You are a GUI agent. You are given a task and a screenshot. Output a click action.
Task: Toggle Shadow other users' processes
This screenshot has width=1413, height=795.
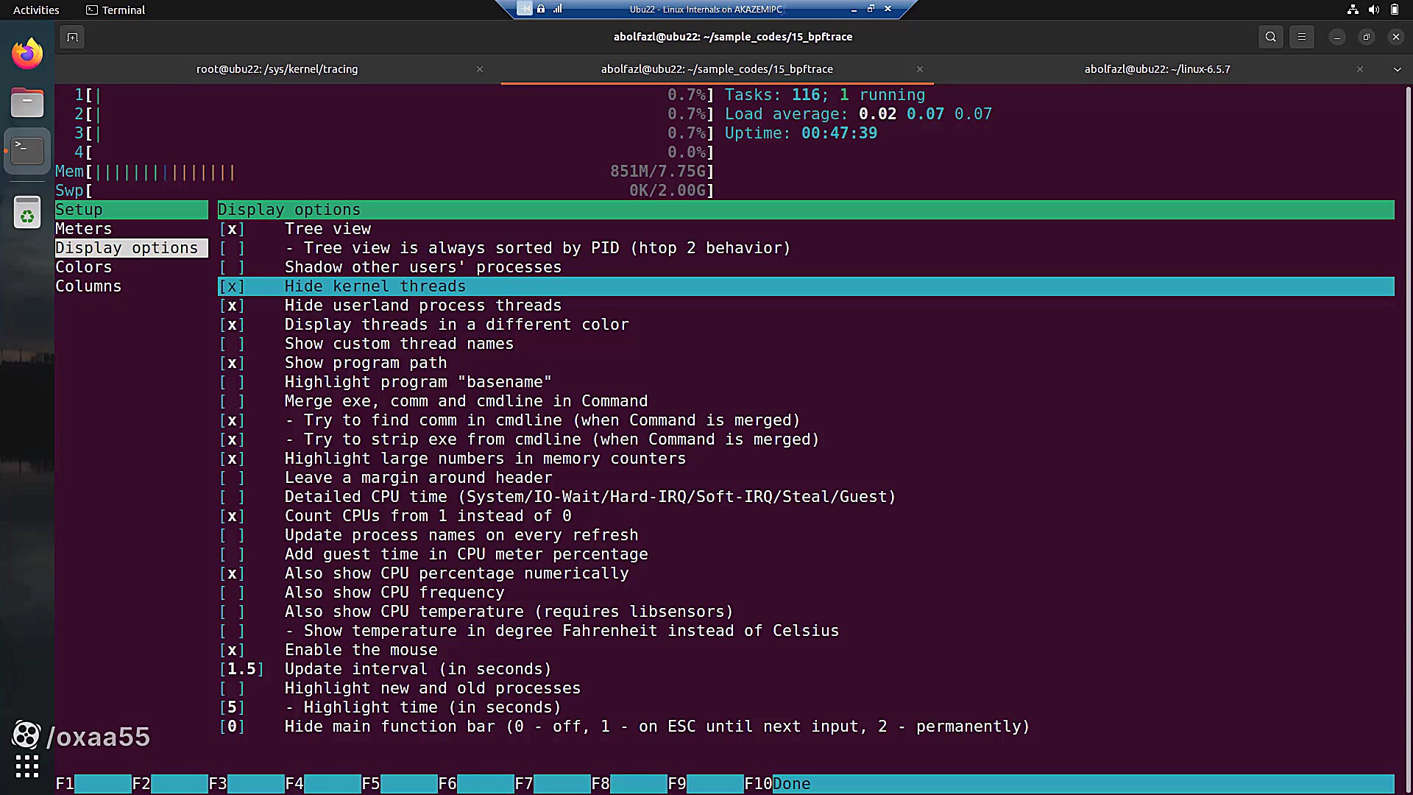(x=232, y=267)
